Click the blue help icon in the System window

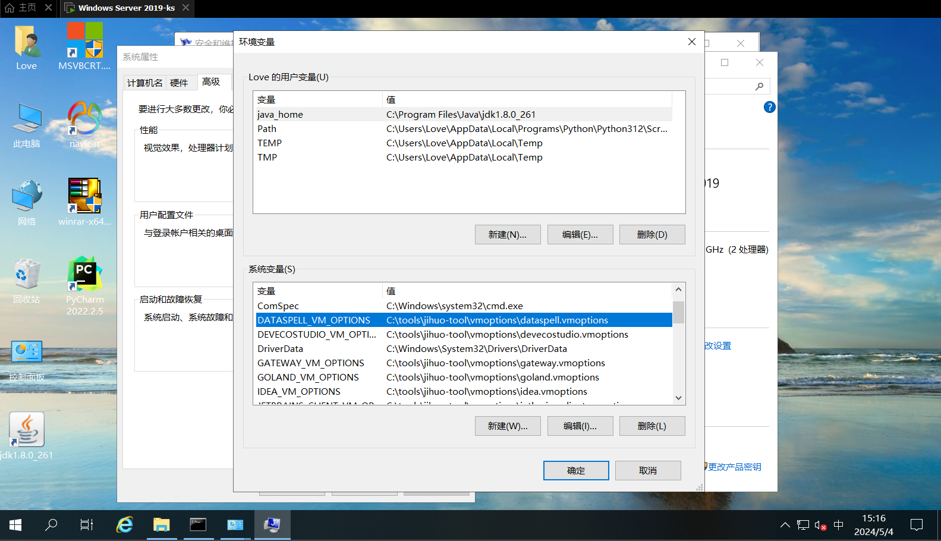click(x=769, y=107)
